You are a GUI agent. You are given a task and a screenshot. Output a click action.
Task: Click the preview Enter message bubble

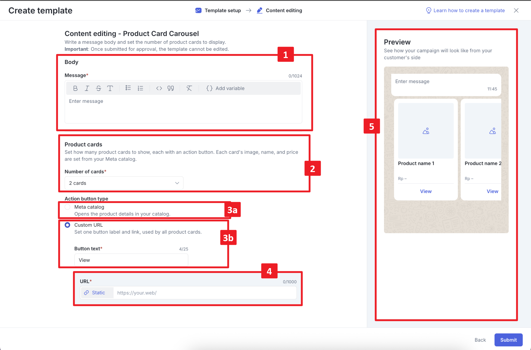tap(446, 85)
